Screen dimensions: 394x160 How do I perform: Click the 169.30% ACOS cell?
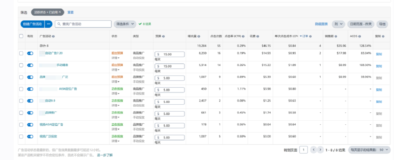pyautogui.click(x=366, y=65)
